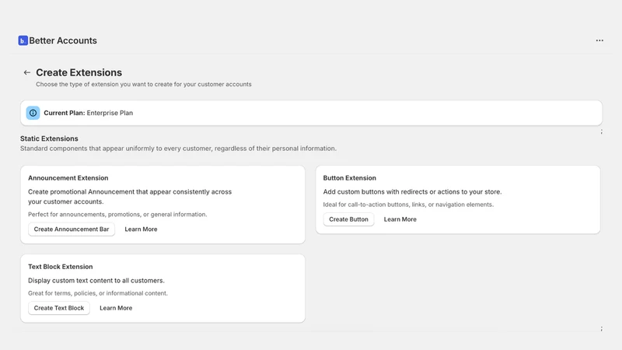Go back using the left arrow
The width and height of the screenshot is (622, 350).
27,72
